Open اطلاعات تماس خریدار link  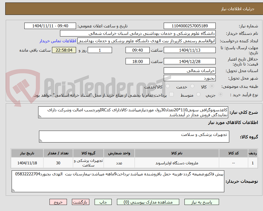coord(58,41)
